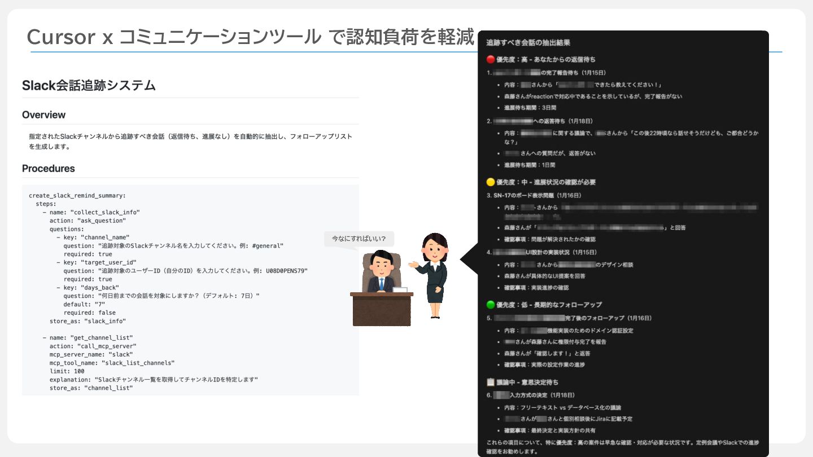Click the bullet 進展待ち期間:1日間
Image resolution: width=813 pixels, height=457 pixels.
point(530,165)
